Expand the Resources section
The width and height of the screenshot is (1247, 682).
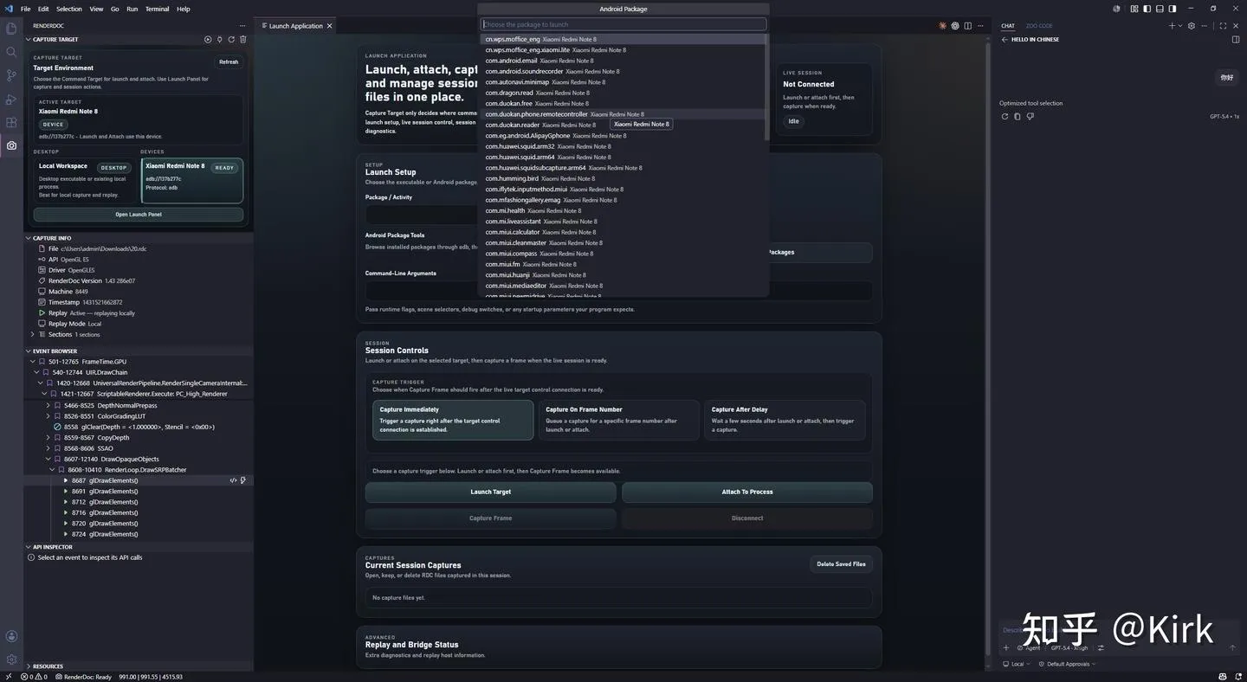29,666
